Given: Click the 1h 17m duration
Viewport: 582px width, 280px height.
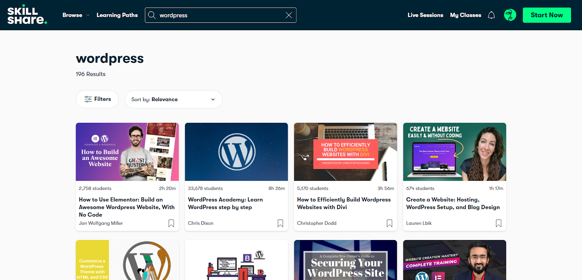Looking at the screenshot, I should 496,188.
